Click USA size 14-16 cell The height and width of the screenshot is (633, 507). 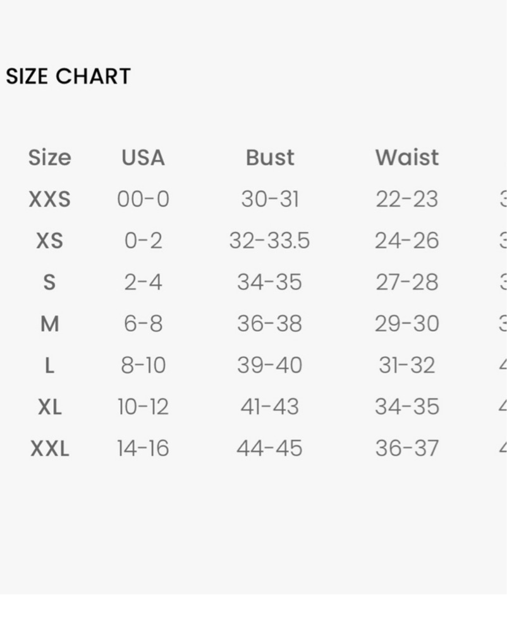[x=143, y=448]
